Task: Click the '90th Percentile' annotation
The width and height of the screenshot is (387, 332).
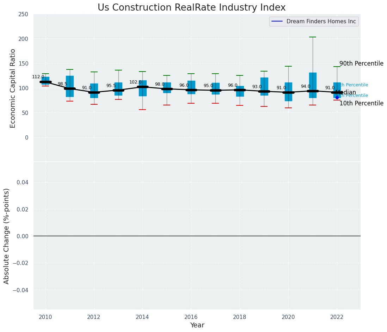Action: pos(361,64)
